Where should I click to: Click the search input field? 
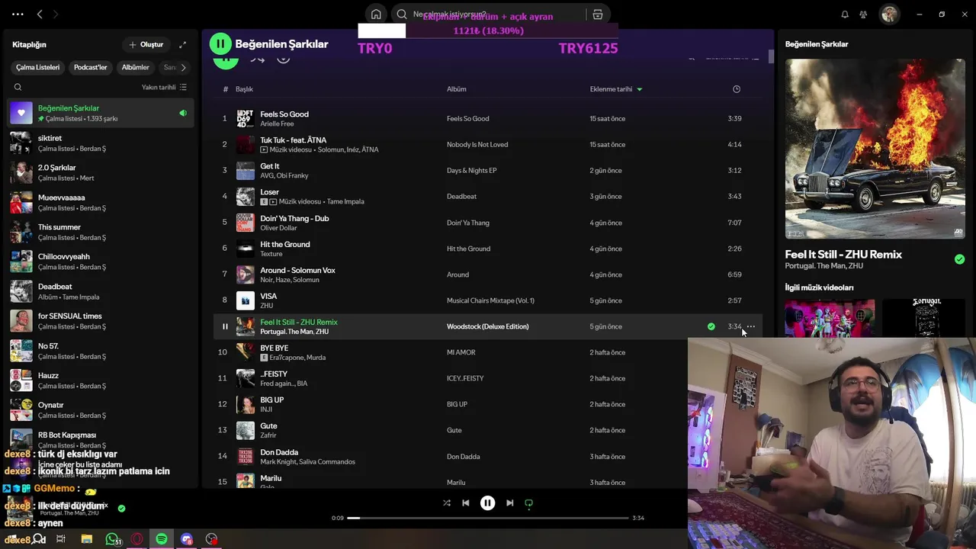[488, 14]
